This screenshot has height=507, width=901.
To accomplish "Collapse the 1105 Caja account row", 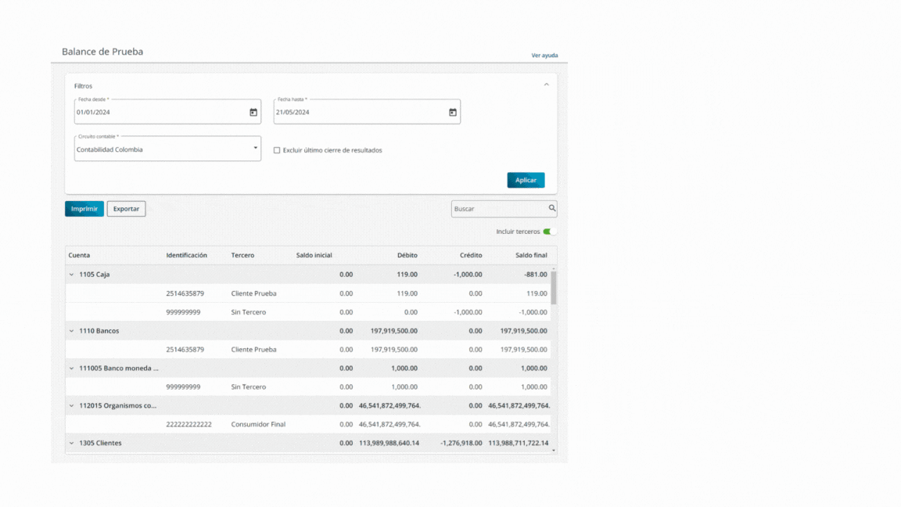I will [x=71, y=275].
